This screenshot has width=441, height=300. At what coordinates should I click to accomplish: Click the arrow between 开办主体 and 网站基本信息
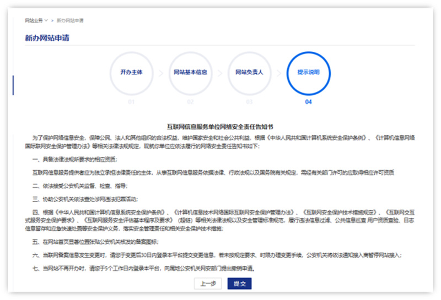point(161,73)
